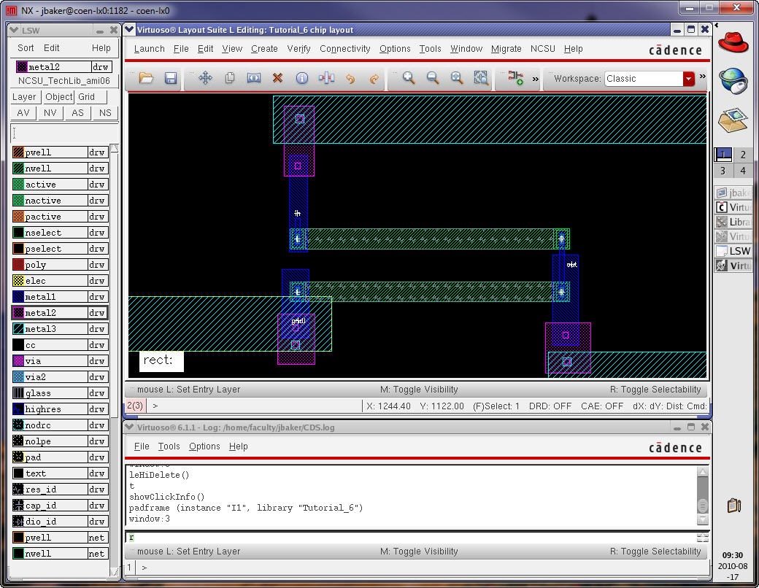
Task: Click the Zoom to Fit icon
Action: [457, 78]
